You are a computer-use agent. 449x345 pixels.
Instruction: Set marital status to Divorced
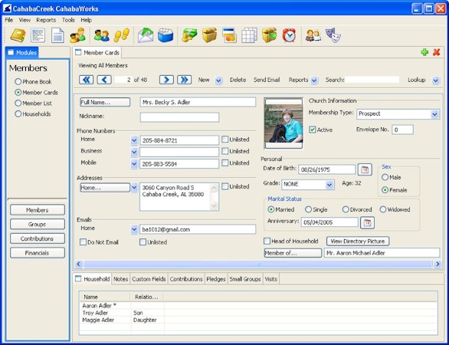pos(346,209)
